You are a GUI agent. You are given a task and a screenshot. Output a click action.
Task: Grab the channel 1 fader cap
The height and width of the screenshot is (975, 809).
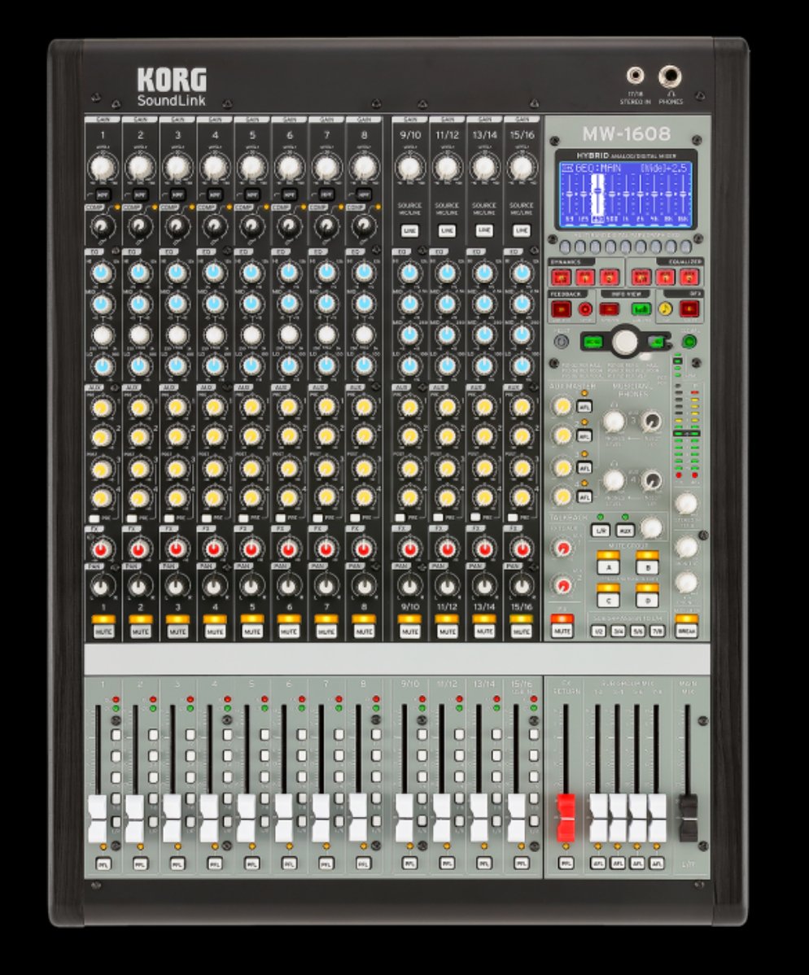pyautogui.click(x=98, y=818)
